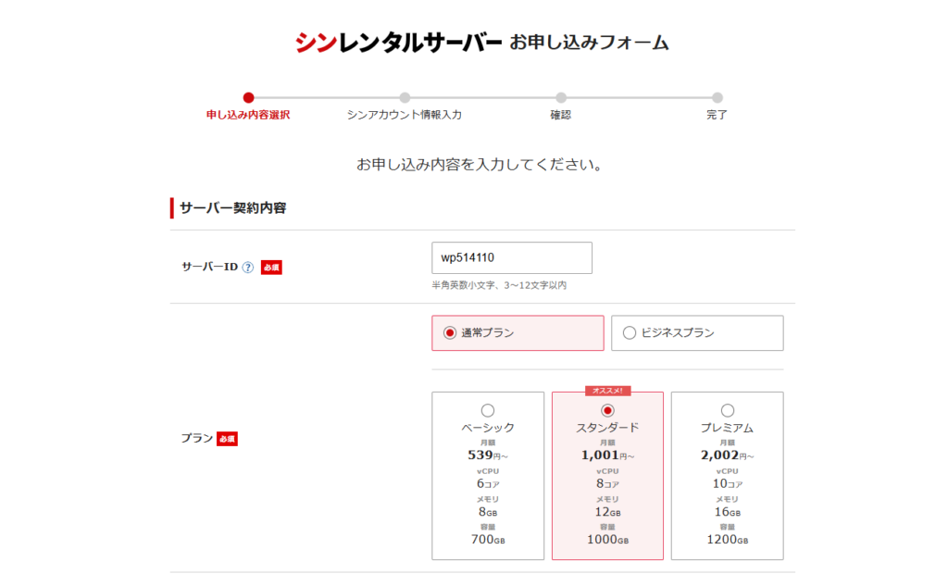Click the 完了 step label
Viewport: 948px width, 574px height.
tap(717, 116)
